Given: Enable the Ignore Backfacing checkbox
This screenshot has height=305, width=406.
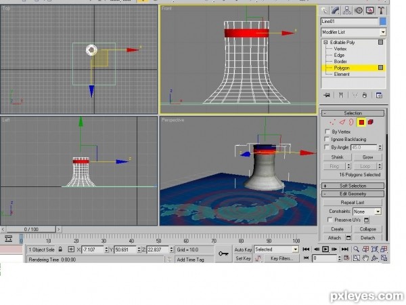Looking at the screenshot, I should pyautogui.click(x=328, y=139).
